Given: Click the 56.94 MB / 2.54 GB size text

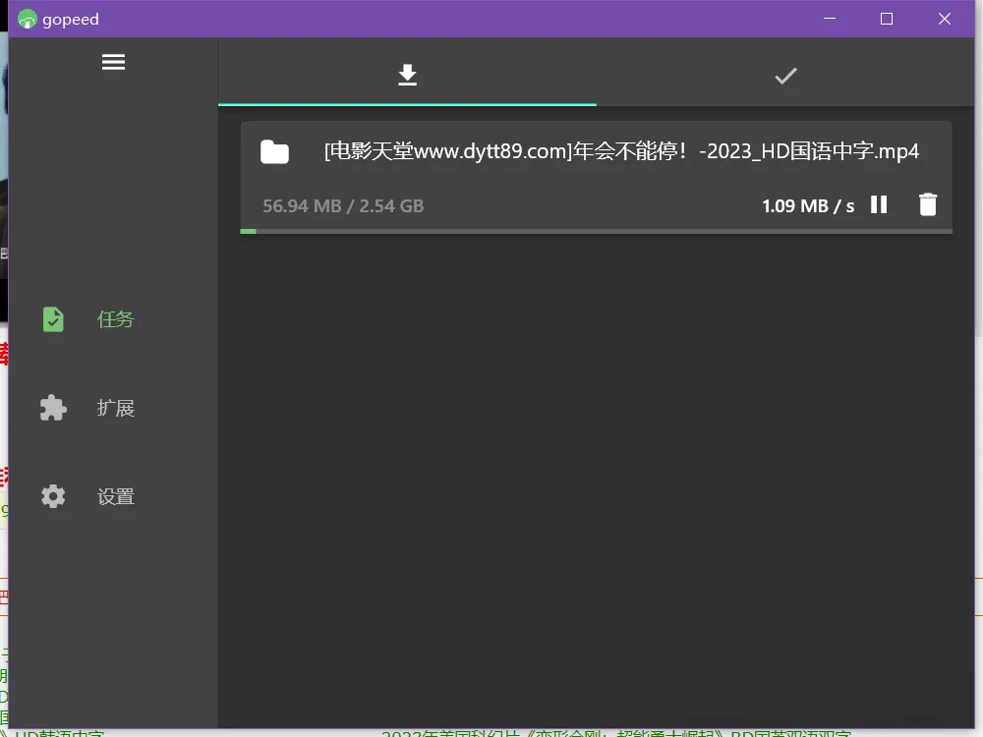Looking at the screenshot, I should pos(343,206).
